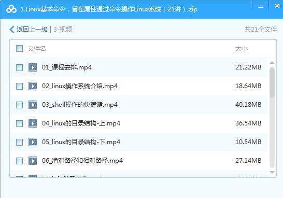The height and width of the screenshot is (198, 283).
Task: Click the scroll down arrow
Action: (x=272, y=173)
